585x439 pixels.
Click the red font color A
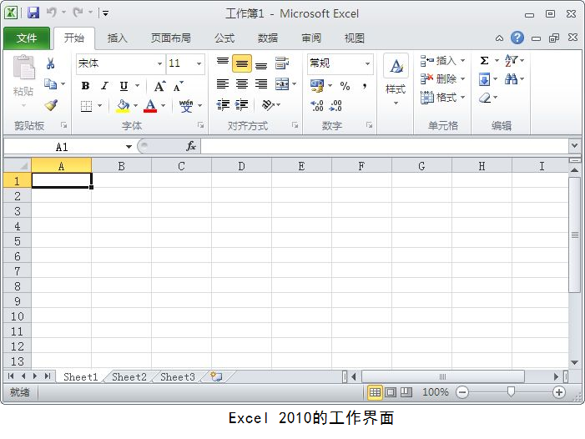point(150,105)
